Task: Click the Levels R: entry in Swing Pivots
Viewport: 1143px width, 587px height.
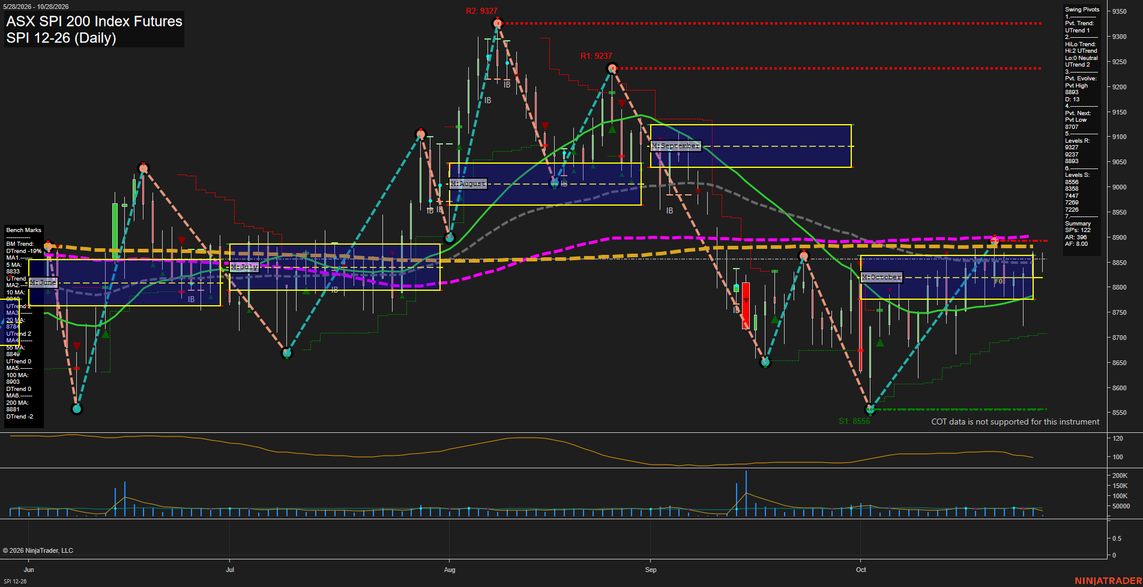Action: [1077, 141]
